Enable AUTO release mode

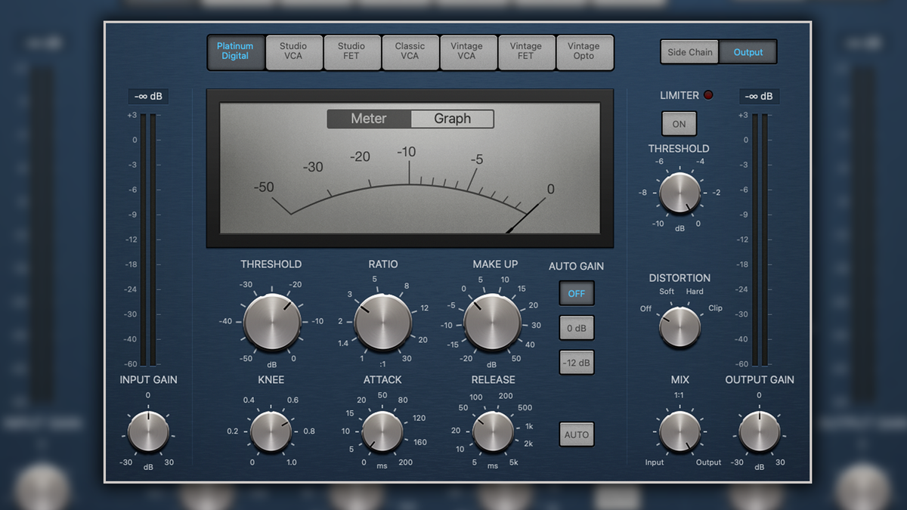577,434
